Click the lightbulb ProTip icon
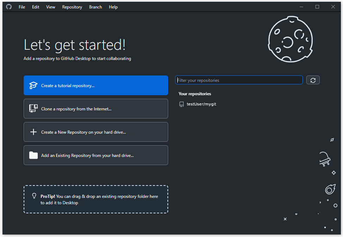The height and width of the screenshot is (237, 343). coord(34,196)
